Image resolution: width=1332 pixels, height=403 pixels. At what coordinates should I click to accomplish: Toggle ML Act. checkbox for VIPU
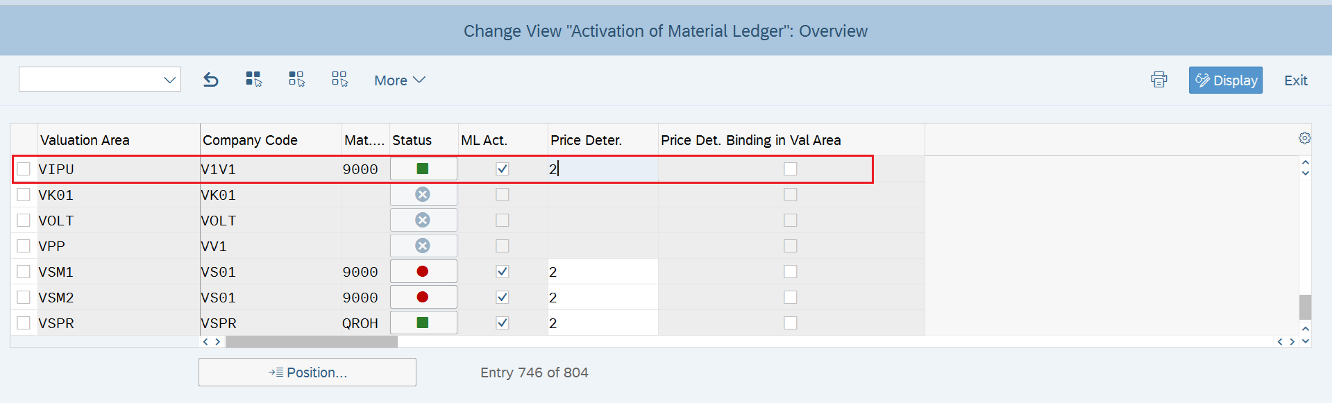[503, 169]
